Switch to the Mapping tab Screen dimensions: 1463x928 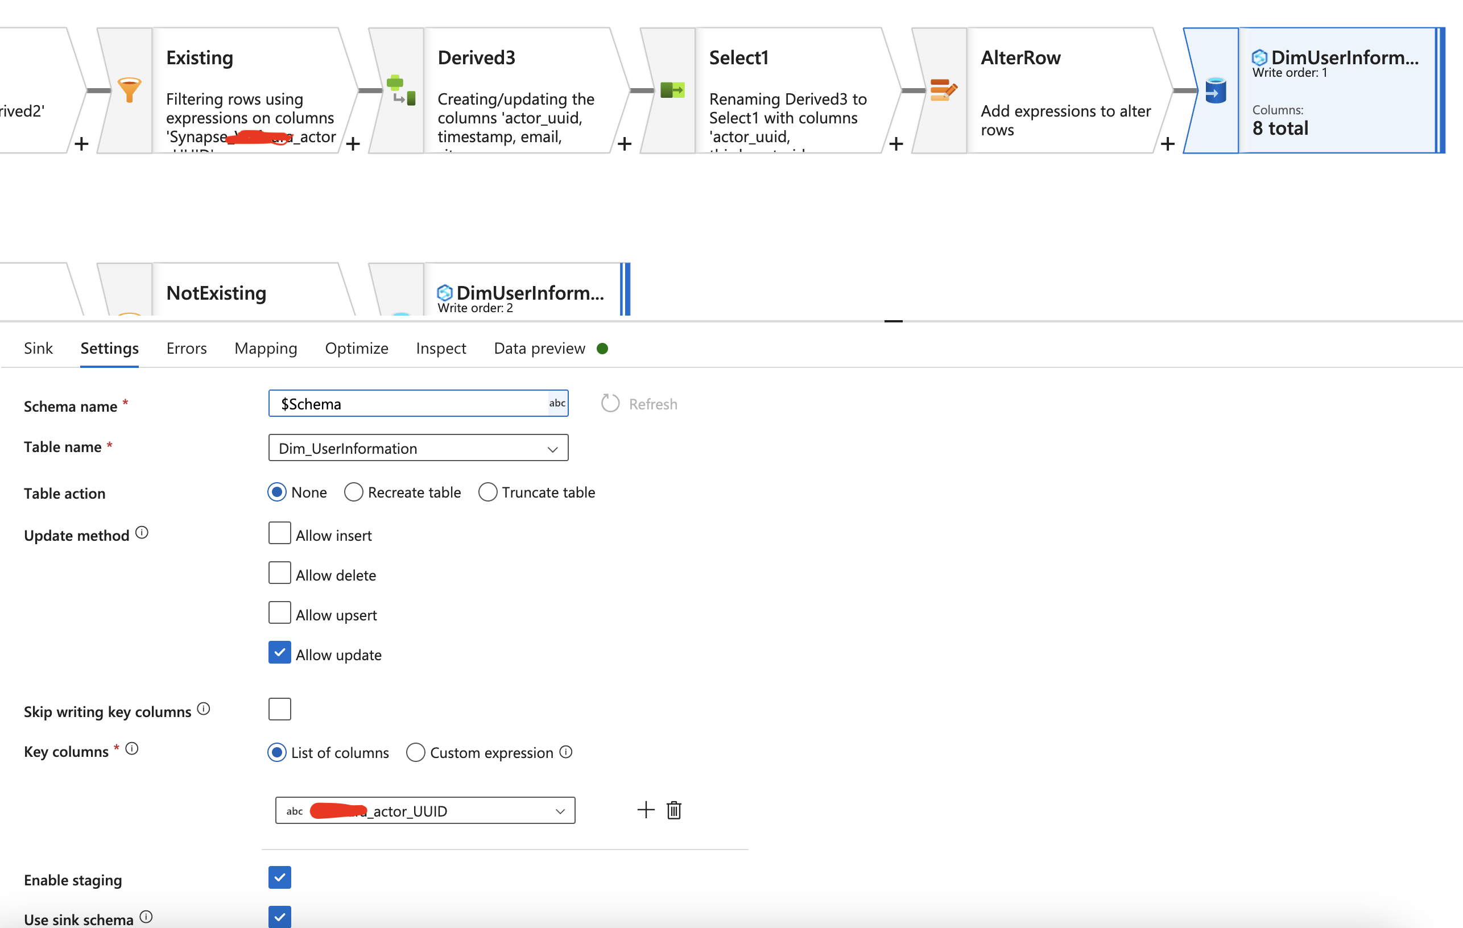(x=266, y=348)
